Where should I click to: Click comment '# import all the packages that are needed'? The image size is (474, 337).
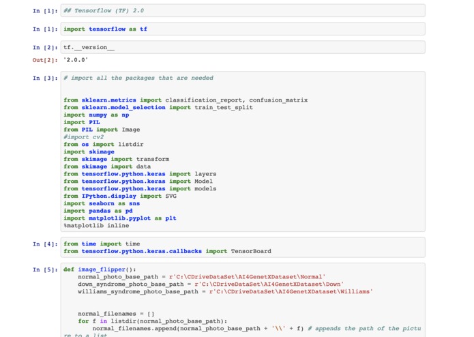click(x=138, y=78)
